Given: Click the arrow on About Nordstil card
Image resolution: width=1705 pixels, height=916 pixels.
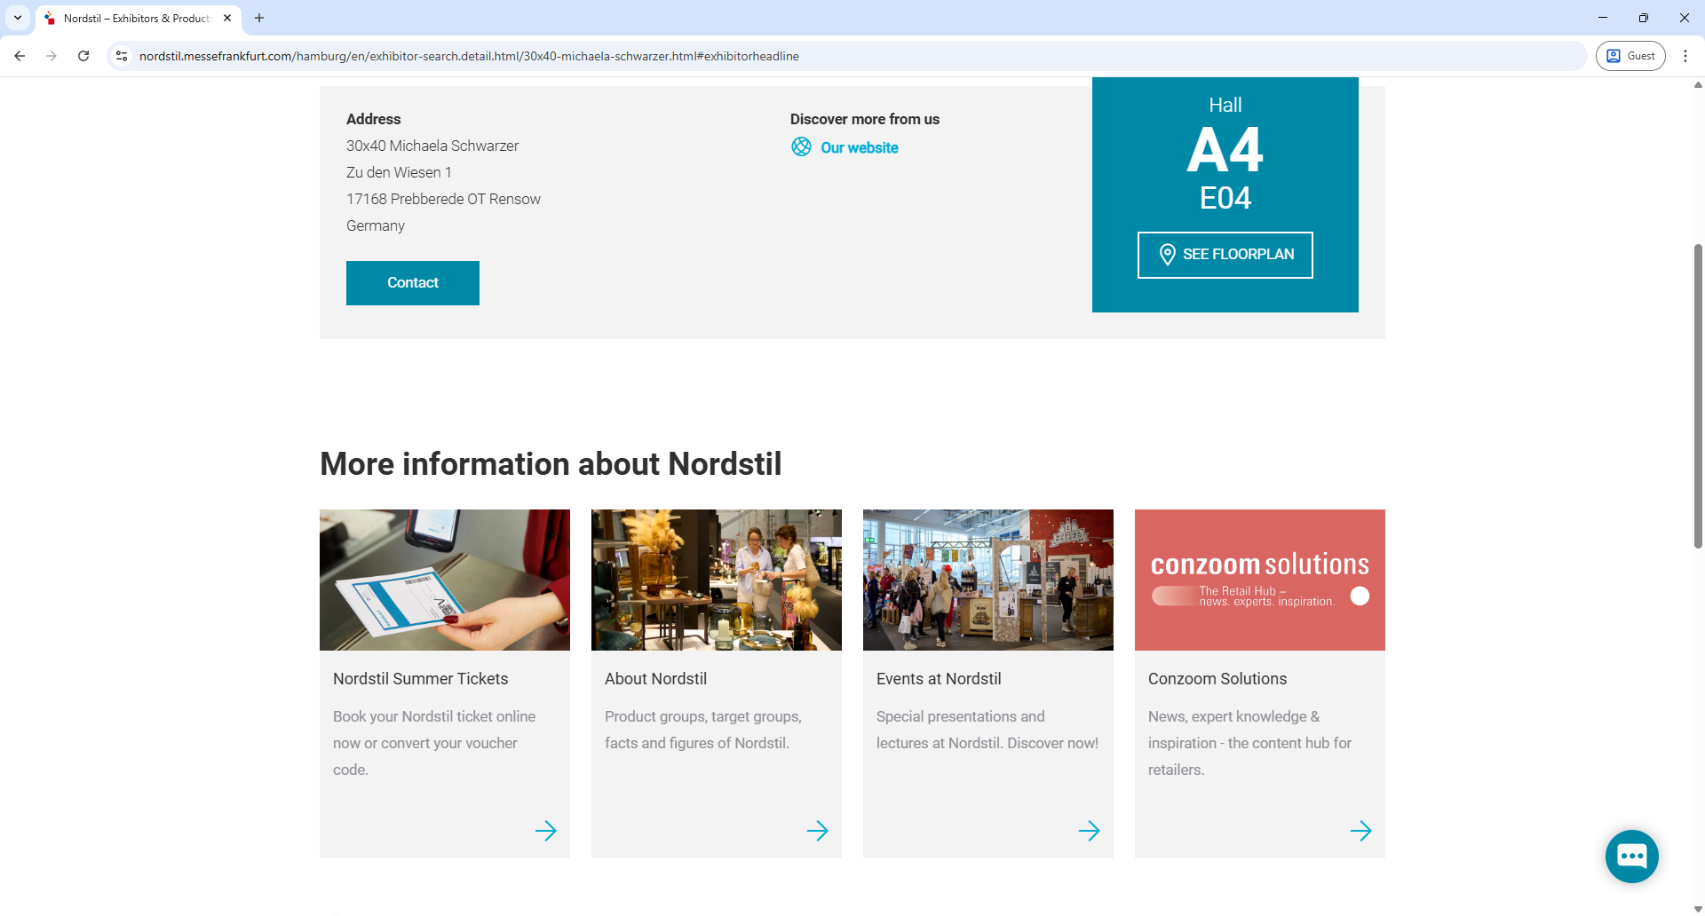Looking at the screenshot, I should 819,831.
